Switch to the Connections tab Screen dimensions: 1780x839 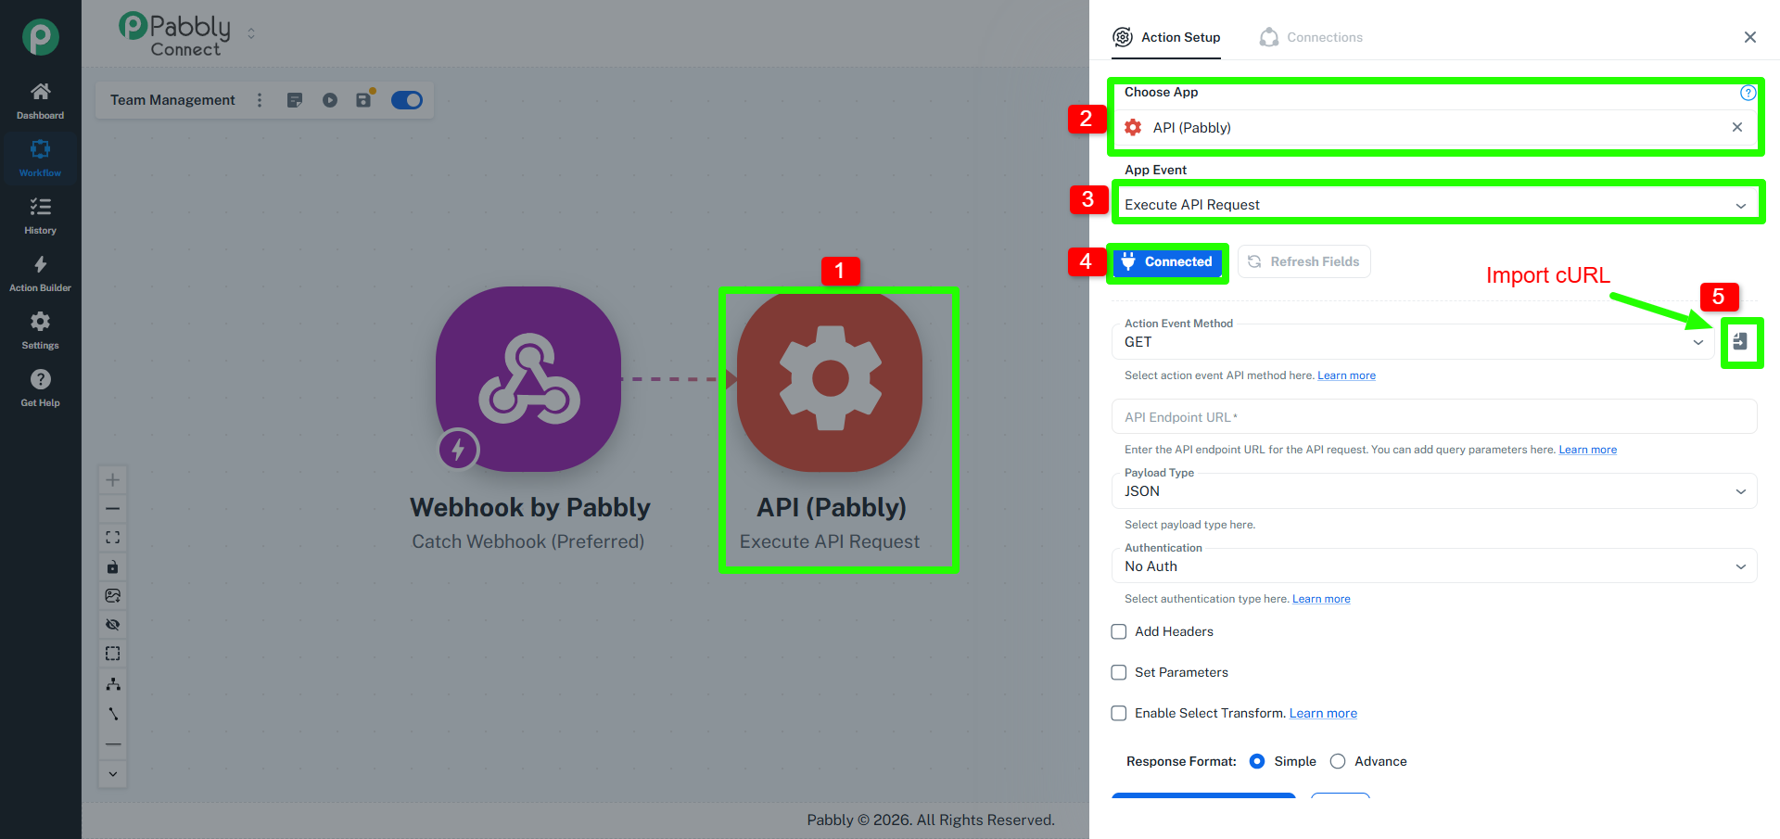[1312, 37]
